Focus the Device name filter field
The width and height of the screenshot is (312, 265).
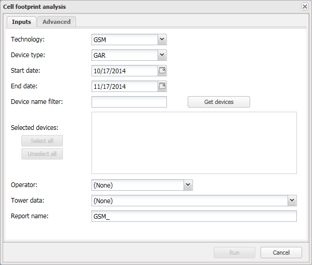click(x=129, y=102)
